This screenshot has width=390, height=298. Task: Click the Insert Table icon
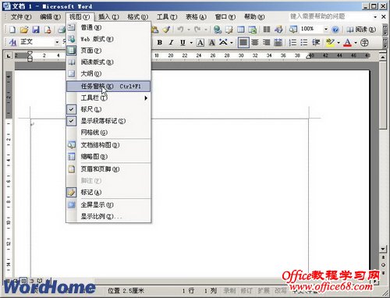click(x=241, y=30)
